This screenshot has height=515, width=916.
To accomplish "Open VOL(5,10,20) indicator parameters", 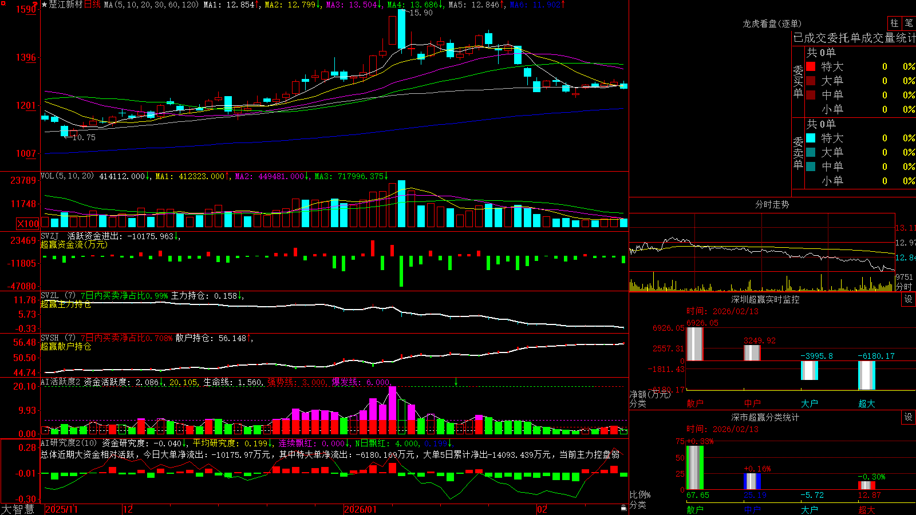I will (x=67, y=176).
